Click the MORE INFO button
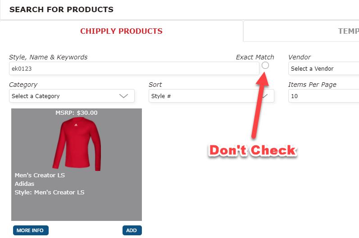This screenshot has height=238, width=359. [x=31, y=230]
